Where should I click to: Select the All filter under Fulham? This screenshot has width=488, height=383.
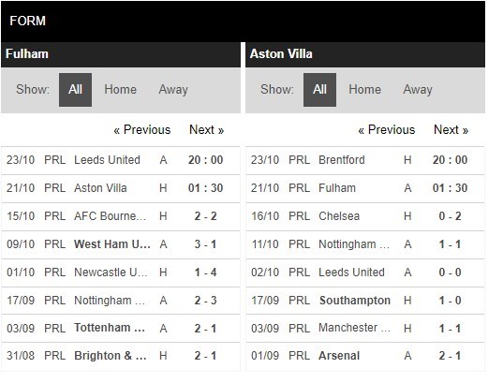tap(75, 90)
